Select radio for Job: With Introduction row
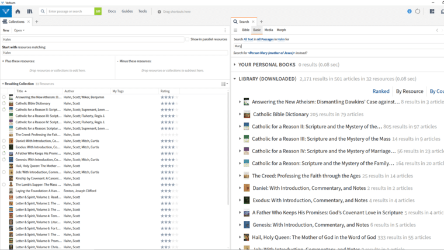This screenshot has height=250, width=444. pos(4,172)
